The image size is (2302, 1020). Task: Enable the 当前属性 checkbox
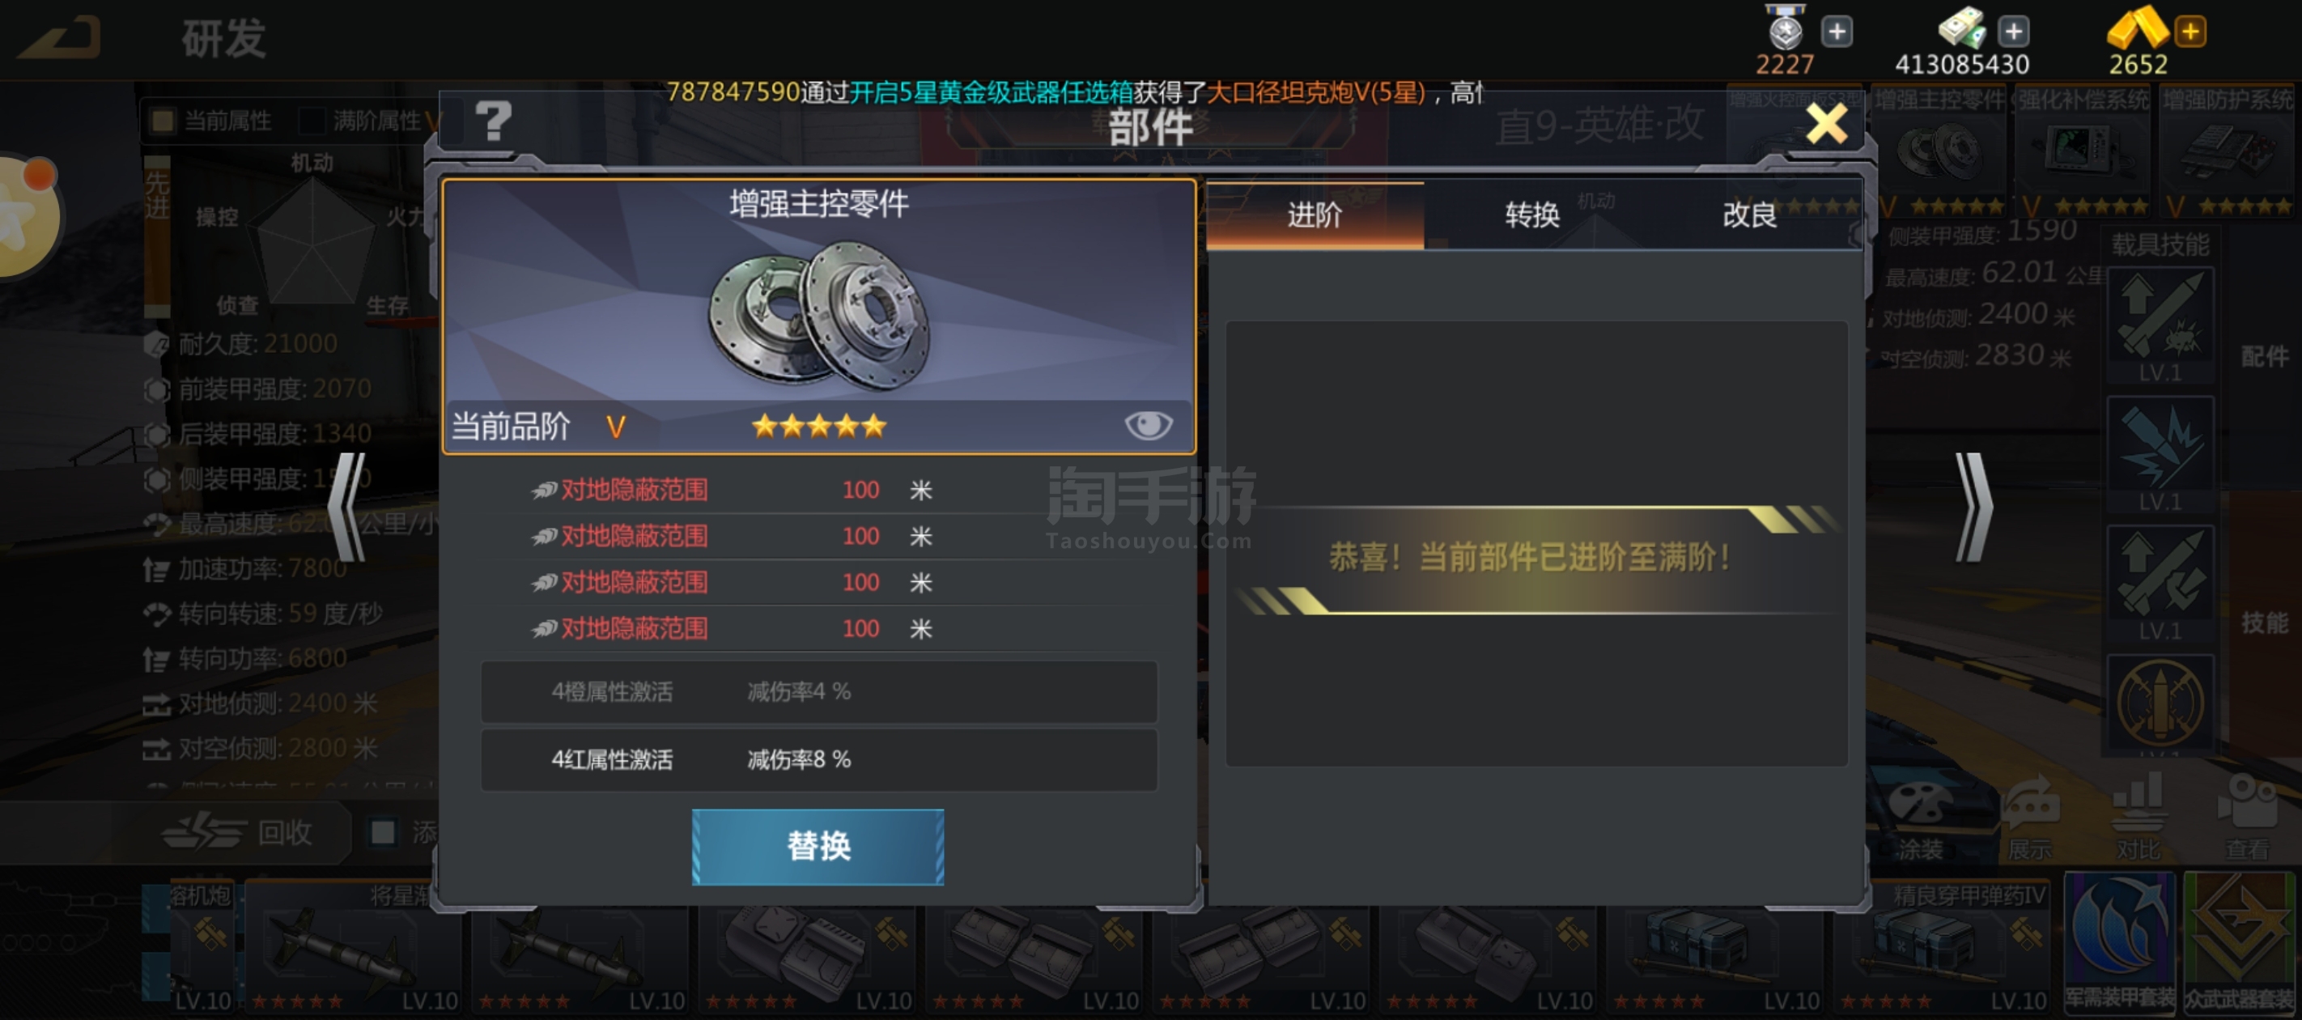click(164, 121)
